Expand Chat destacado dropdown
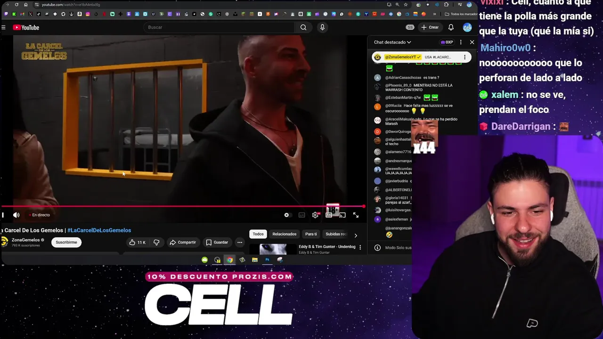 pos(392,42)
